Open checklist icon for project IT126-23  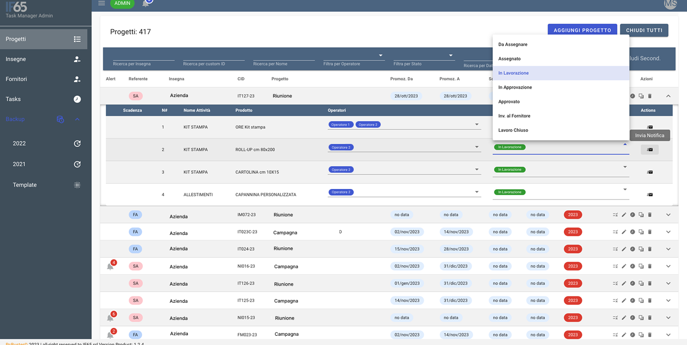point(615,283)
